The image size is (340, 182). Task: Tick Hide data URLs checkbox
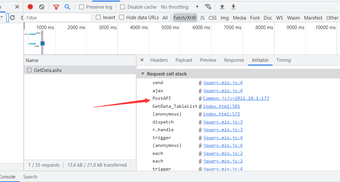pos(122,17)
